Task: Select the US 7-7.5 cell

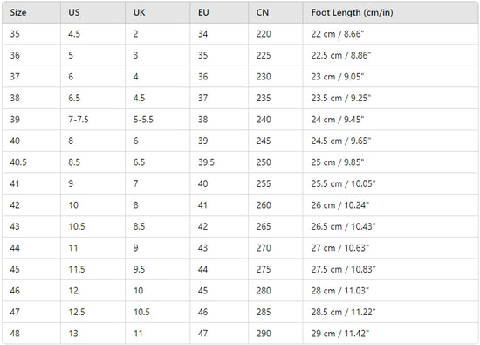Action: (93, 120)
